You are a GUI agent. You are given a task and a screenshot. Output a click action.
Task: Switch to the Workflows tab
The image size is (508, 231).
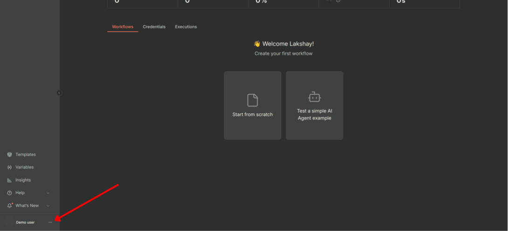pyautogui.click(x=123, y=27)
